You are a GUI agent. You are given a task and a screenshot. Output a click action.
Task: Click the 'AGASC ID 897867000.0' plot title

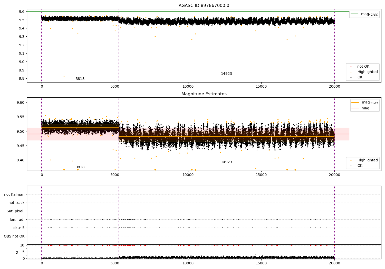204,6
